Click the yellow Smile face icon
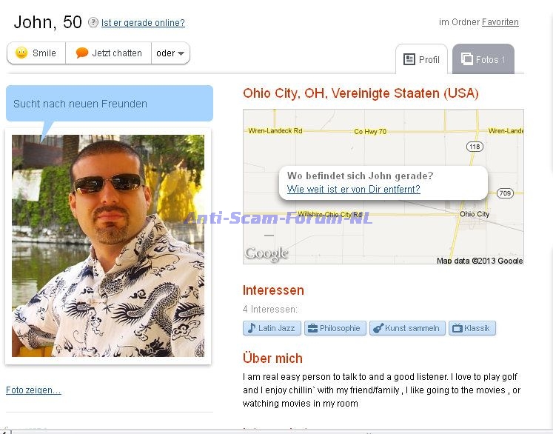This screenshot has width=553, height=434. [21, 53]
